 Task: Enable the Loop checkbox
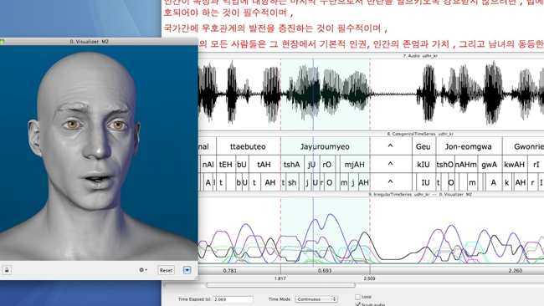pyautogui.click(x=357, y=297)
